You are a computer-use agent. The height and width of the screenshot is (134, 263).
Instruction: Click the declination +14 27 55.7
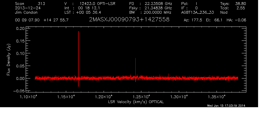pos(56,20)
